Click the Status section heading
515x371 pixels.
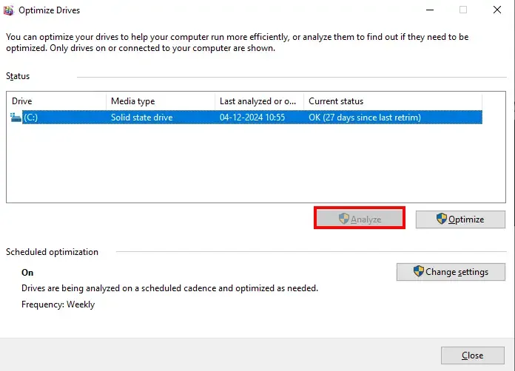pos(18,76)
